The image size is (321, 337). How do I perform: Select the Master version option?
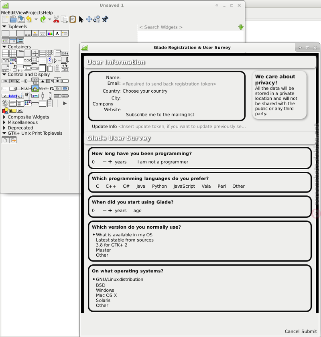coord(104,250)
